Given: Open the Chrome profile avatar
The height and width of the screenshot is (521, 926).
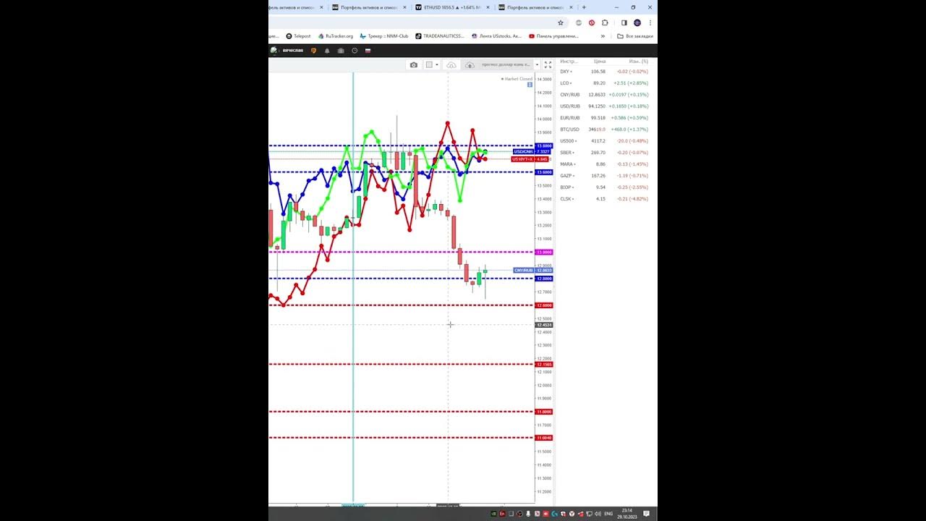Looking at the screenshot, I should point(637,22).
